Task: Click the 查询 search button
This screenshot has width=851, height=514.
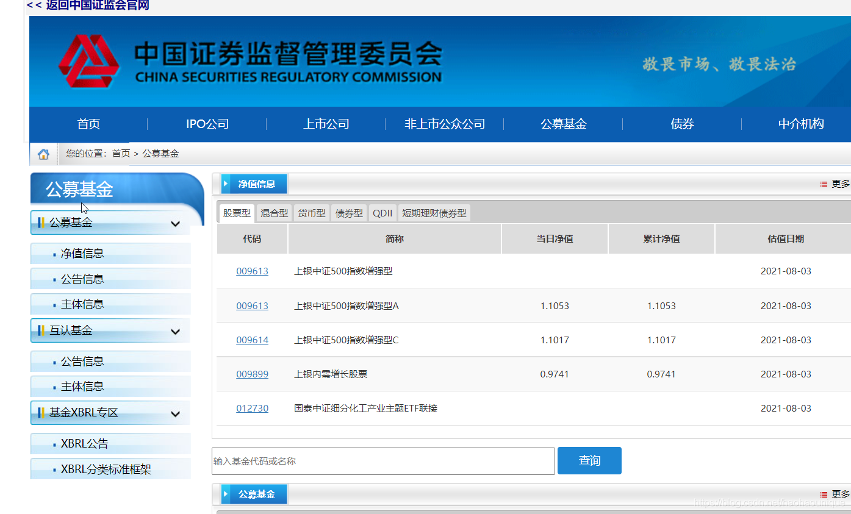Action: (589, 461)
